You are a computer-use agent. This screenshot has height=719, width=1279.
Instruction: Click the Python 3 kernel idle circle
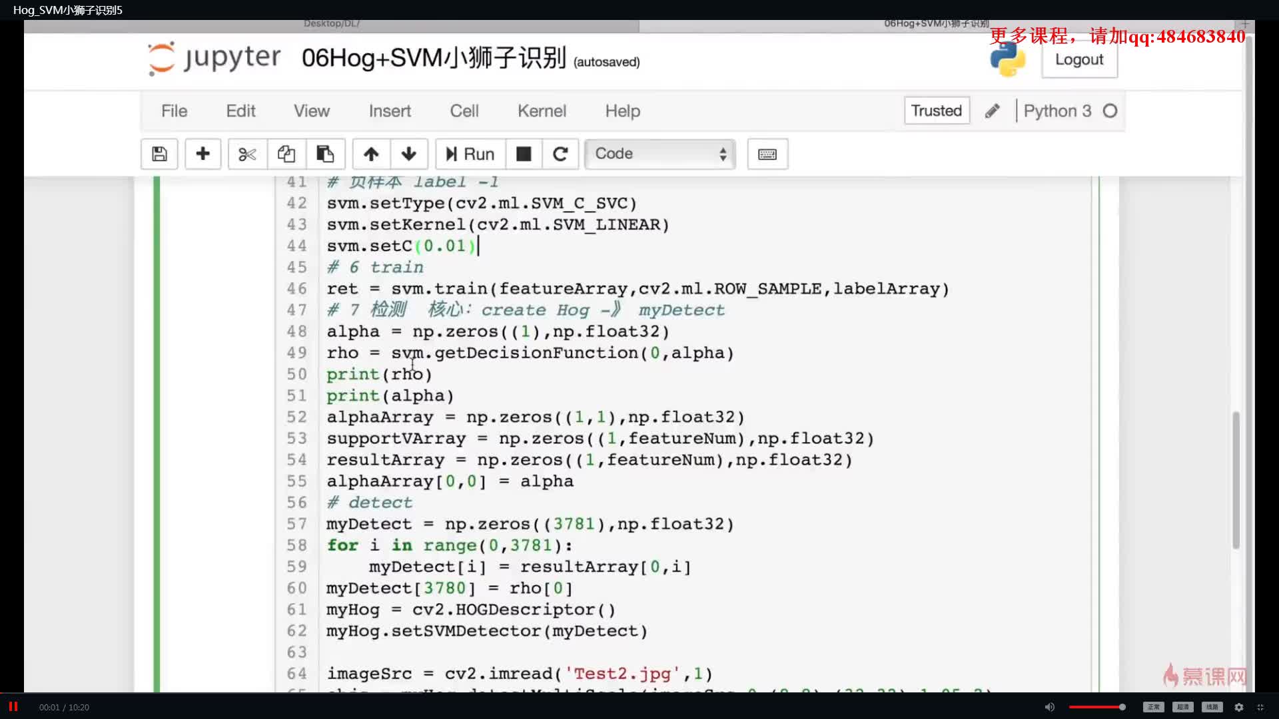click(x=1110, y=111)
